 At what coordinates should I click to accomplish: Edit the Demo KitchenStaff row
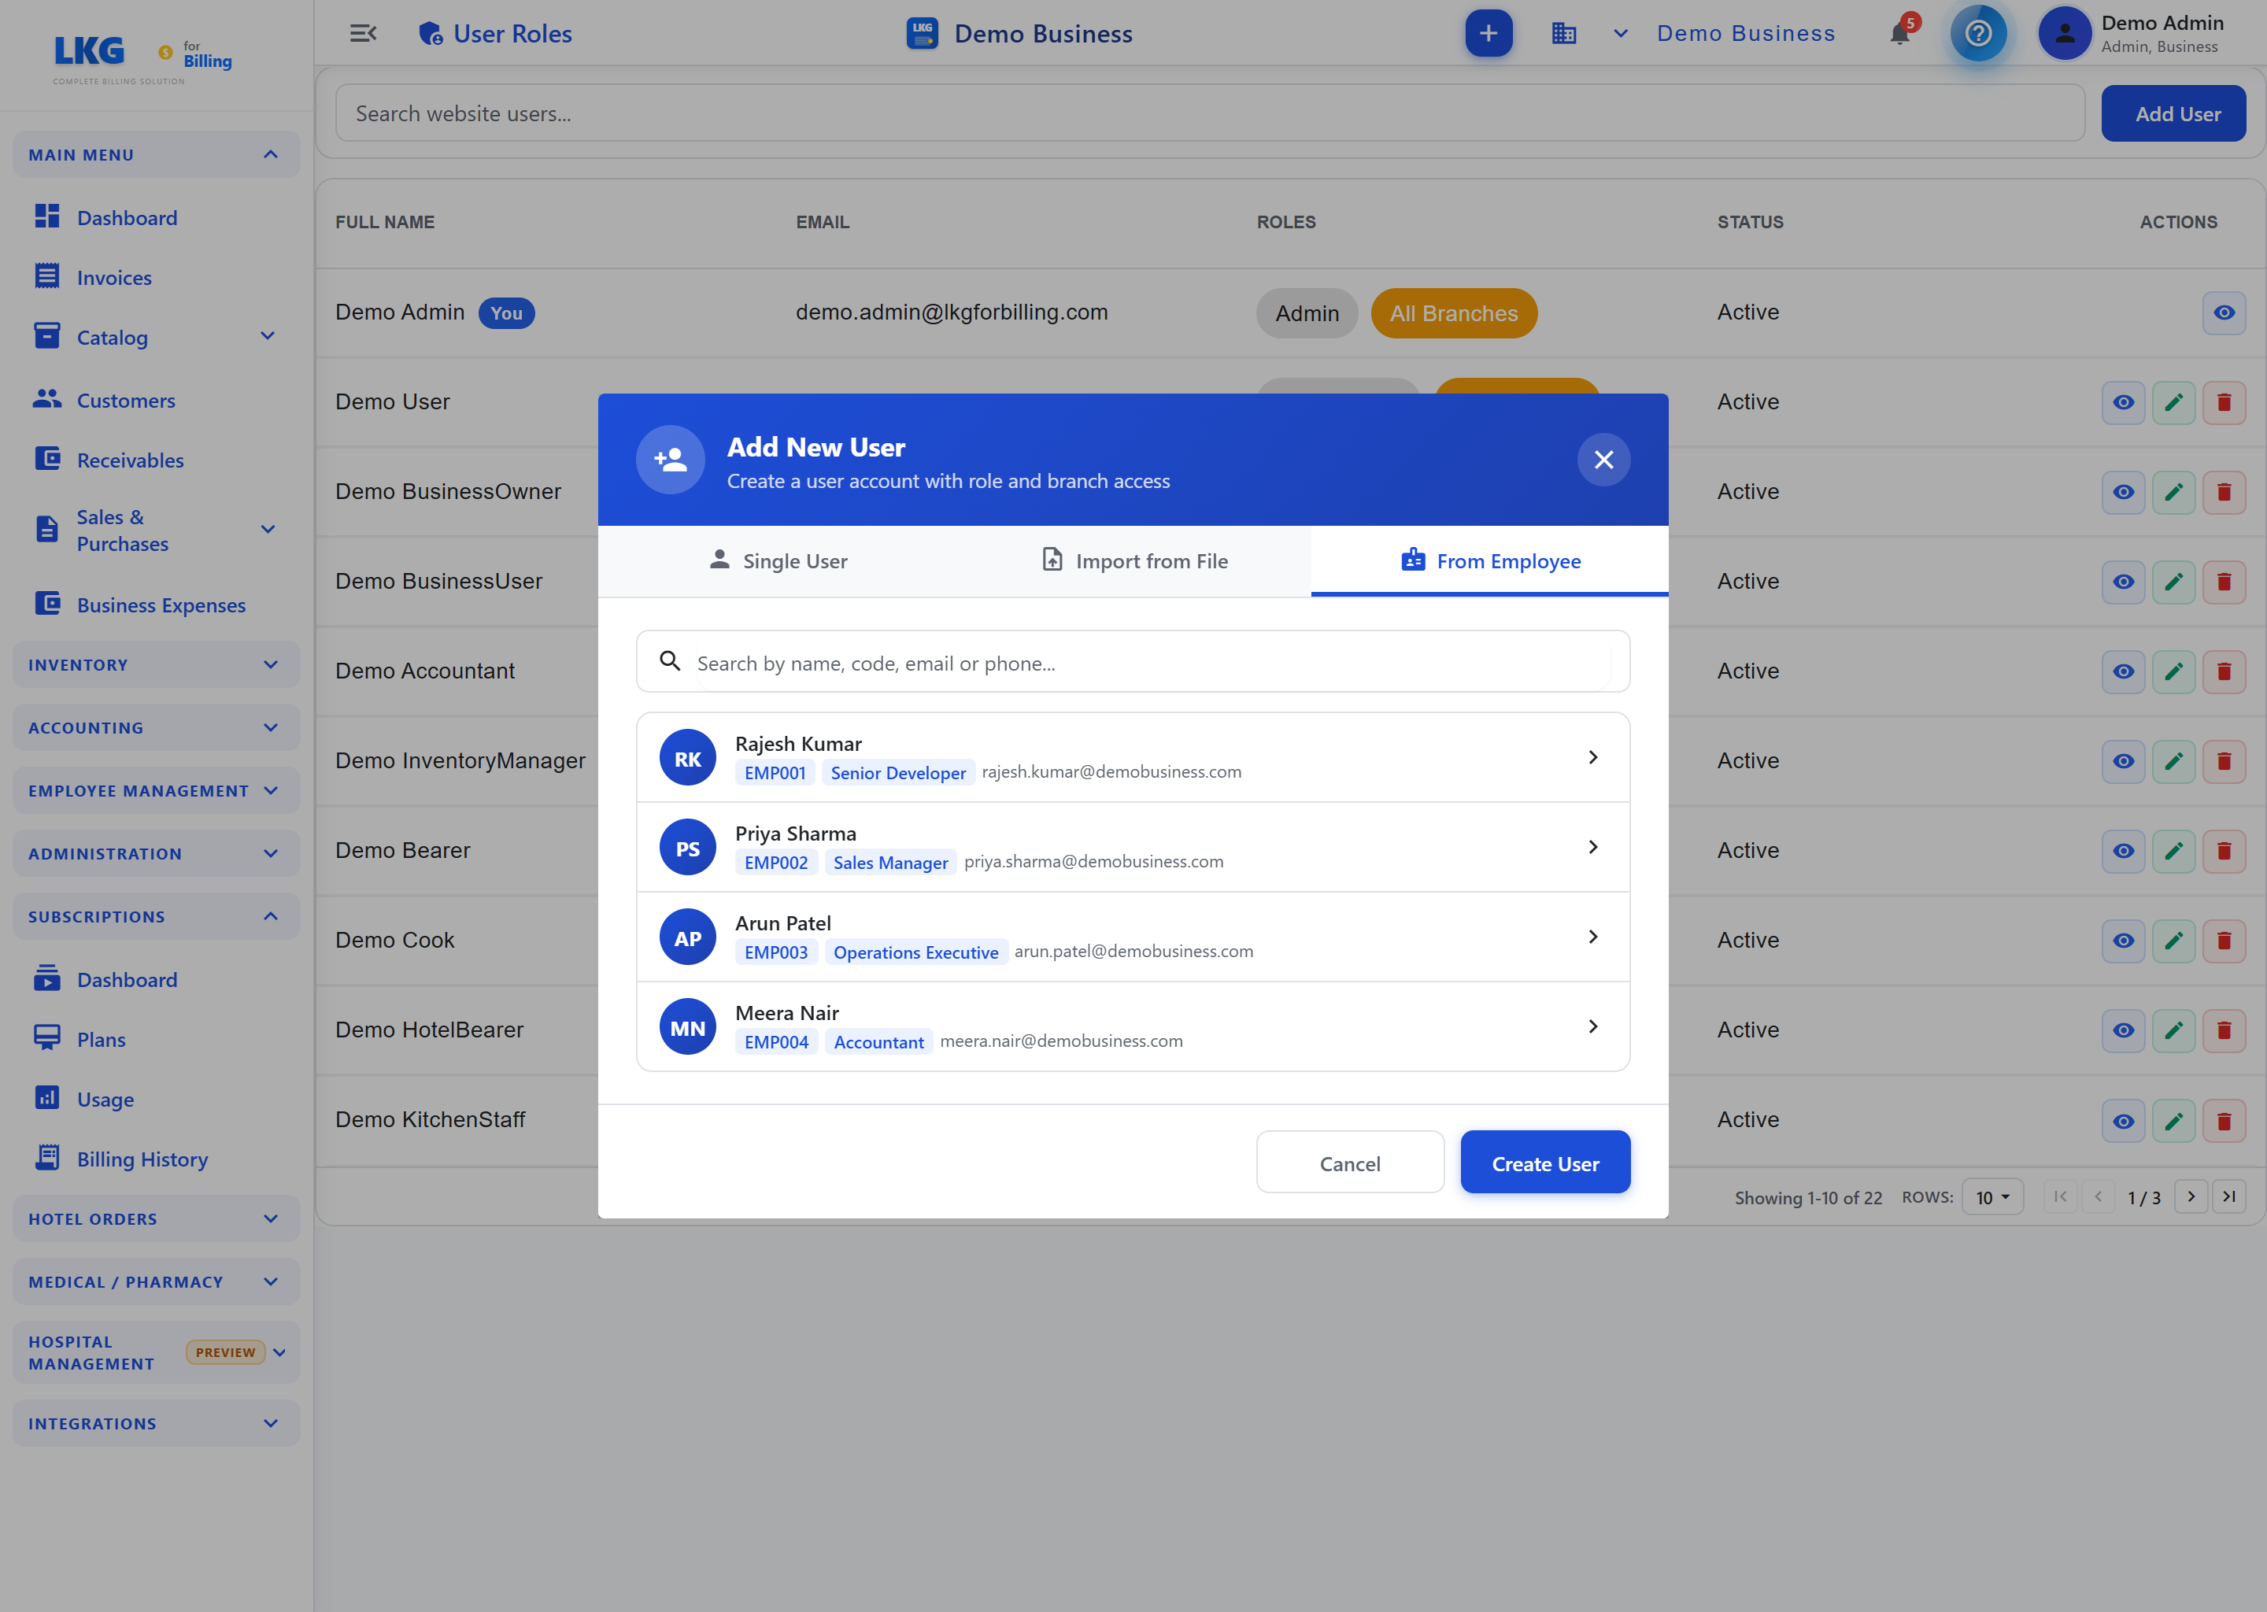coord(2173,1121)
